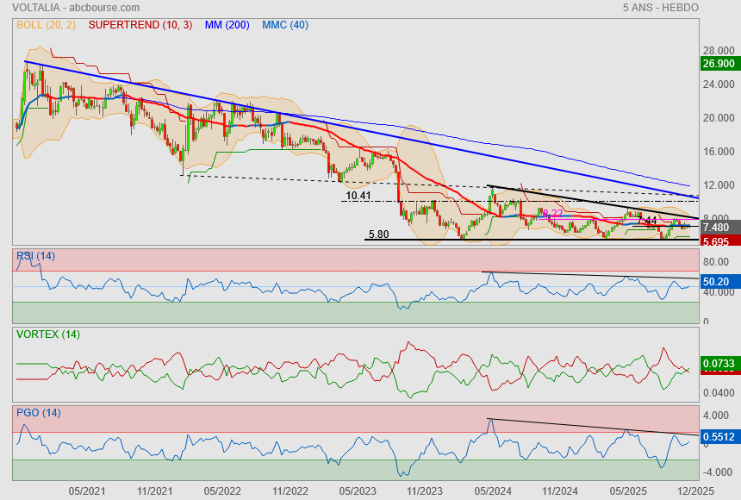This screenshot has height=500, width=741.
Task: Click the gray 7.480 current price tag
Action: (x=718, y=228)
